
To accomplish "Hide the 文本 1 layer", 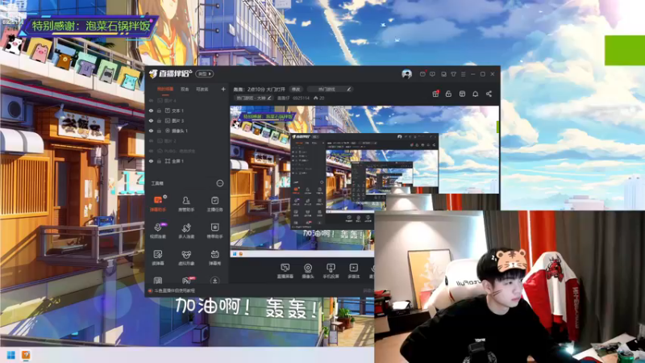I will tap(151, 111).
